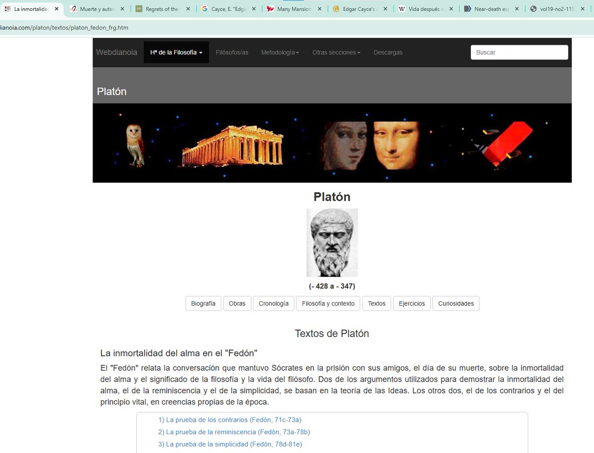Click the 'Textos de Platón' heading
Viewport: 594px width, 453px height.
332,334
